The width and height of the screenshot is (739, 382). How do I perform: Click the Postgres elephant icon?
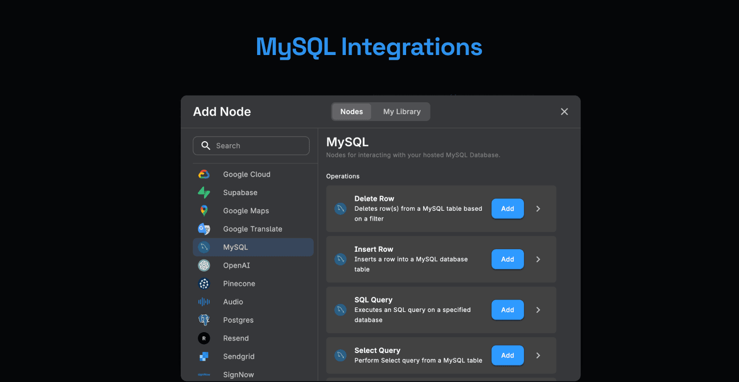pyautogui.click(x=204, y=320)
